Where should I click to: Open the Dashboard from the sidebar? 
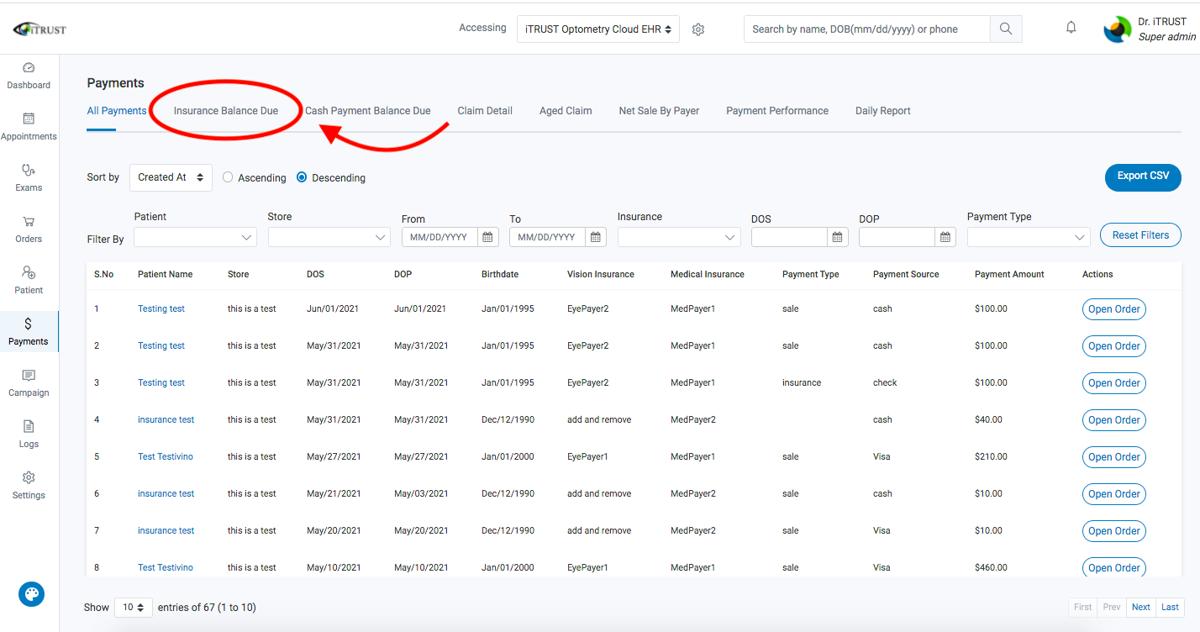(x=28, y=76)
